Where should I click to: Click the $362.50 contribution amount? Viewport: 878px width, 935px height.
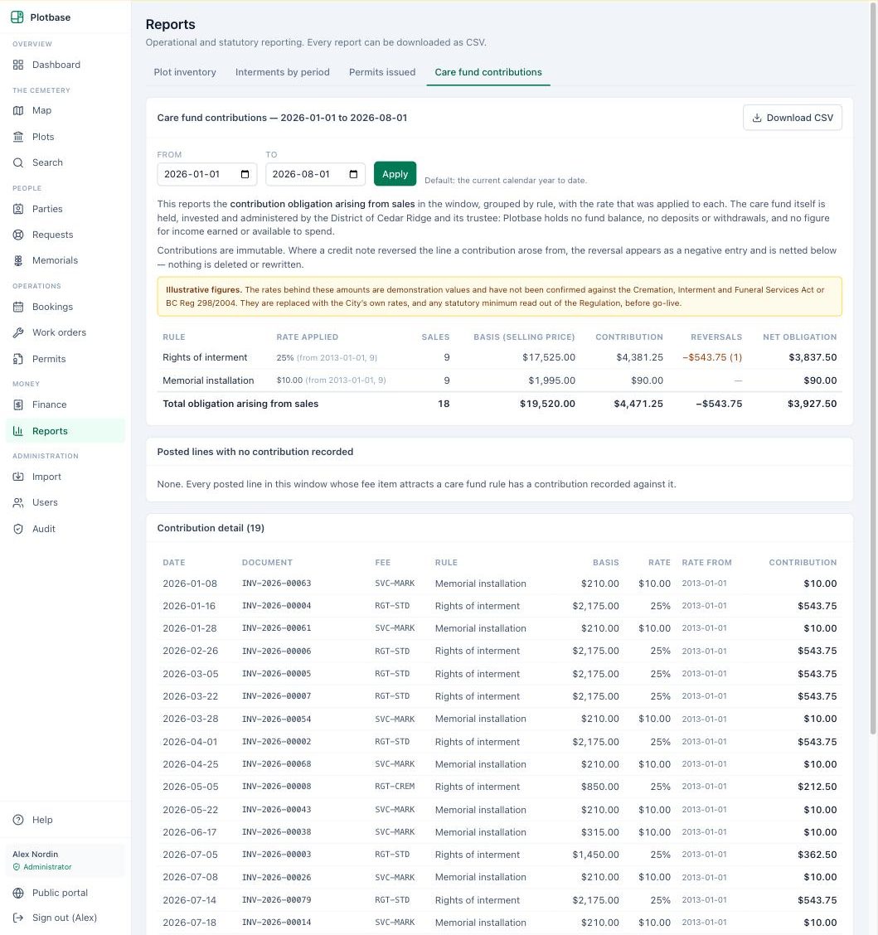[817, 855]
